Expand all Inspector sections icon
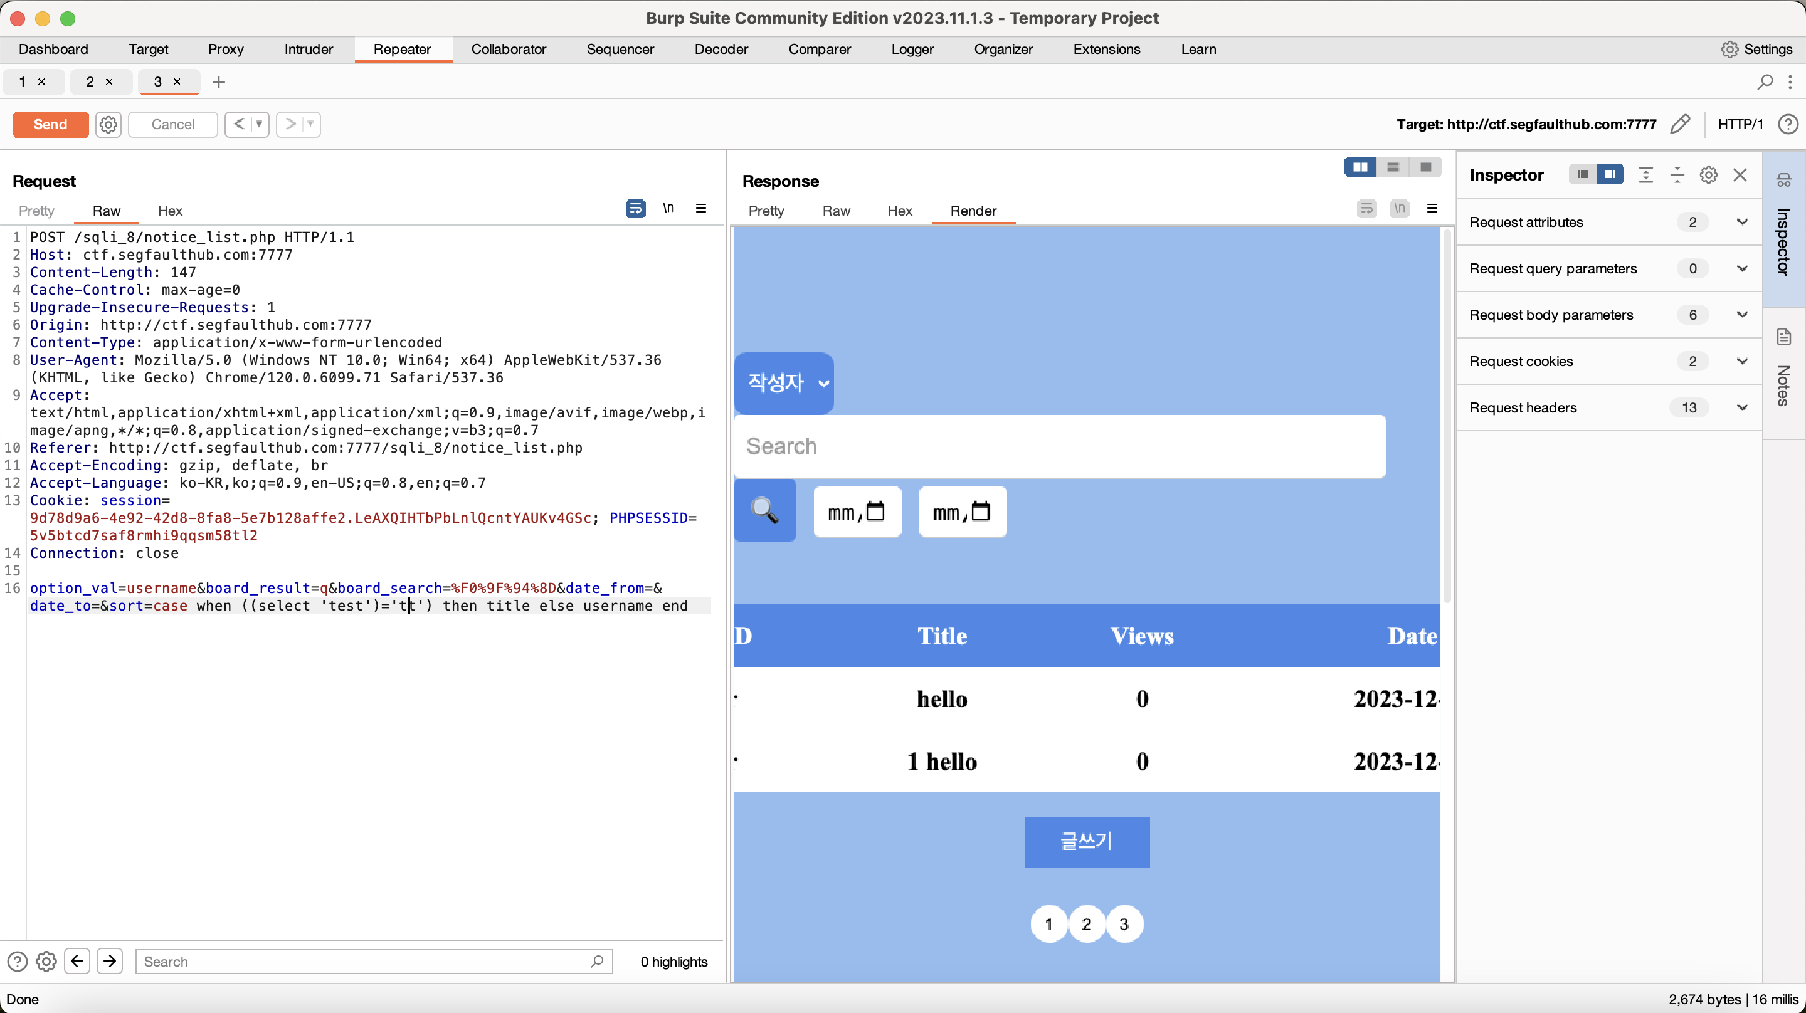The image size is (1806, 1013). tap(1645, 174)
